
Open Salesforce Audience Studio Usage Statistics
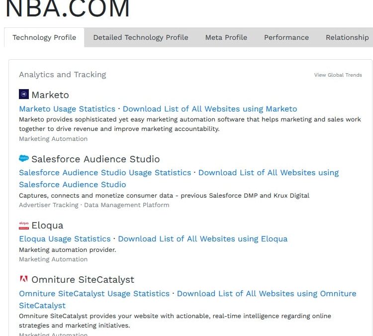[x=105, y=173]
